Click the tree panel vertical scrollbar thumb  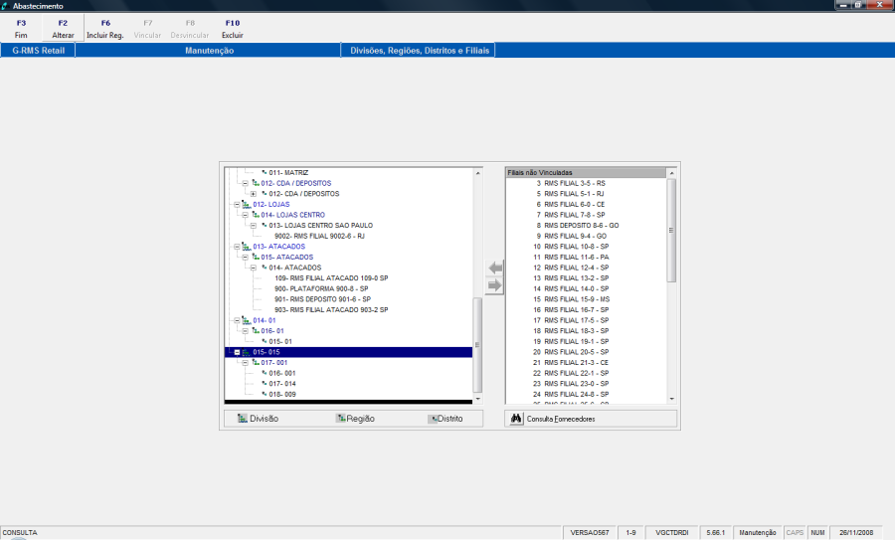[477, 345]
